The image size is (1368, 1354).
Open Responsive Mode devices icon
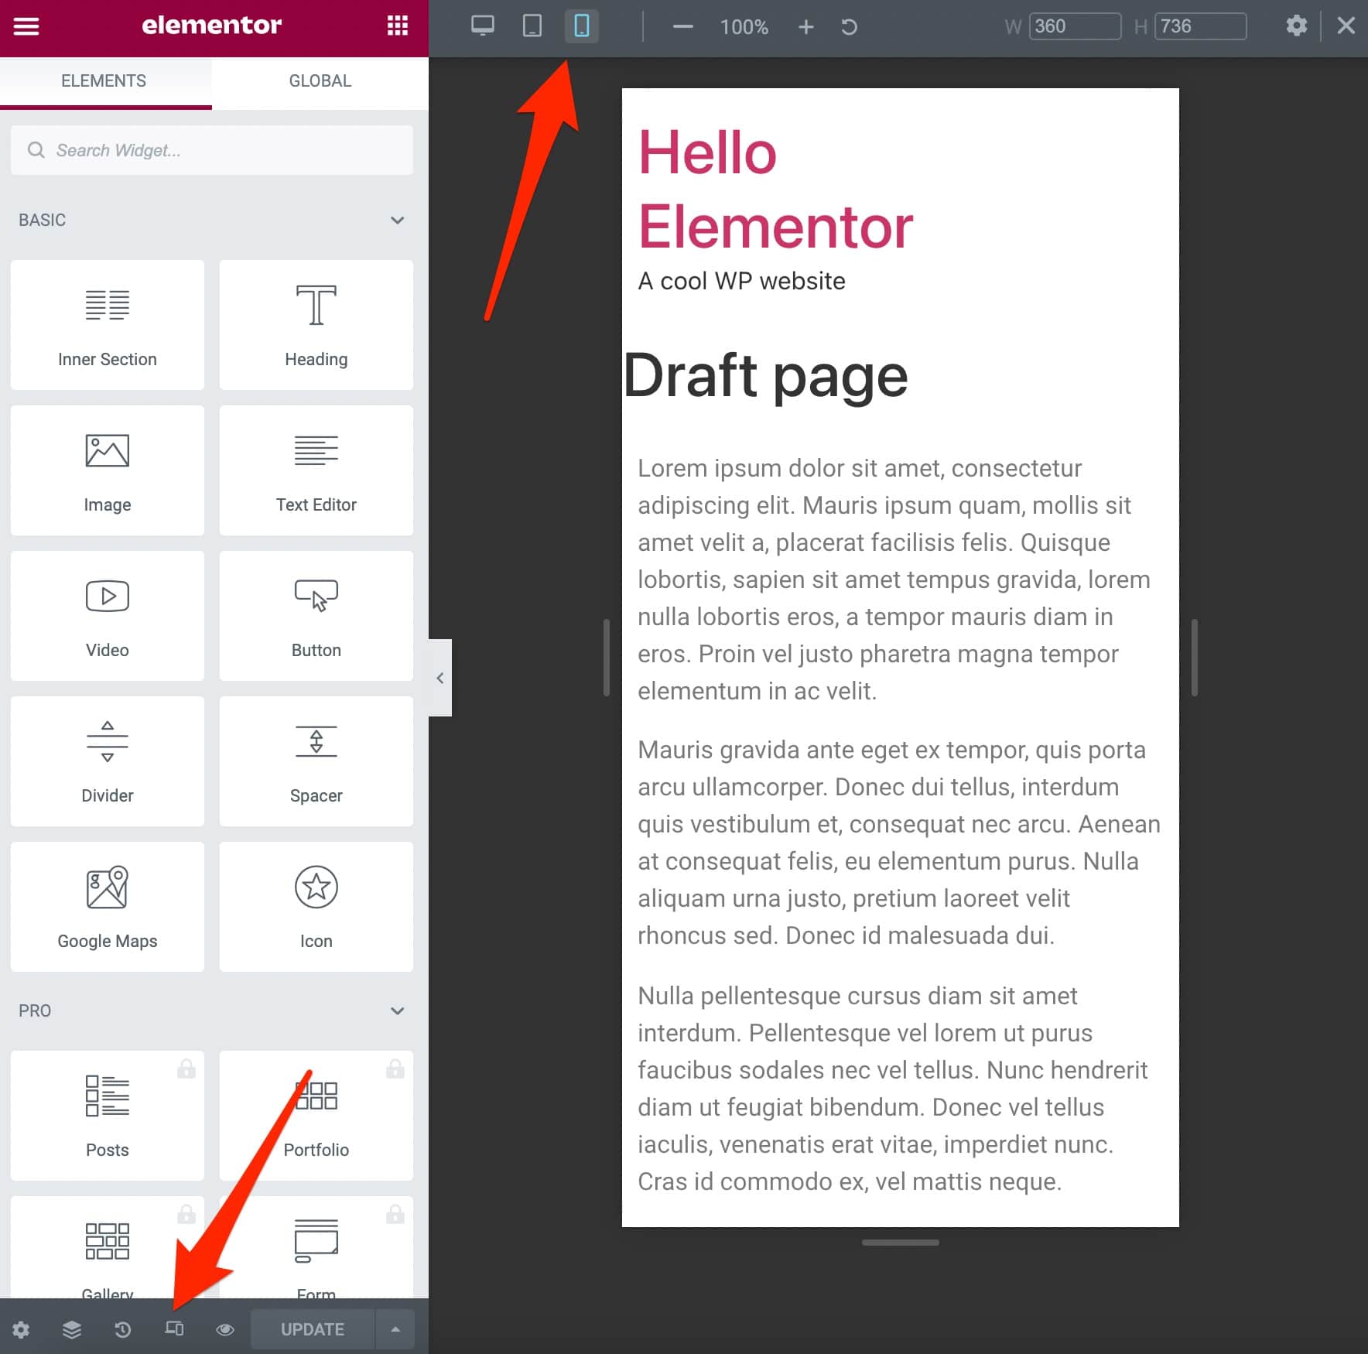pos(174,1328)
